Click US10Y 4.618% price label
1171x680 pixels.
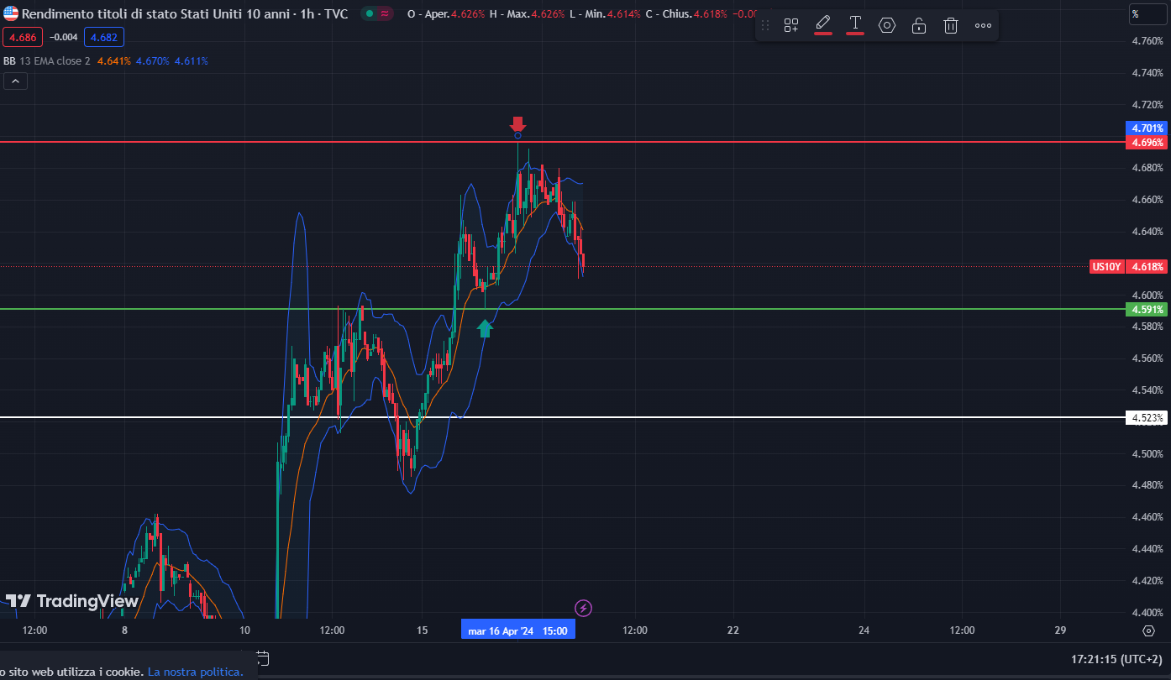click(1128, 267)
